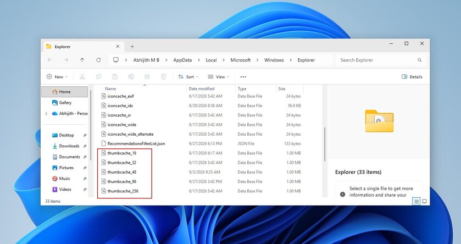Unpin Desktop using its pin icon
Viewport: 461px width, 244px height.
tap(85, 135)
